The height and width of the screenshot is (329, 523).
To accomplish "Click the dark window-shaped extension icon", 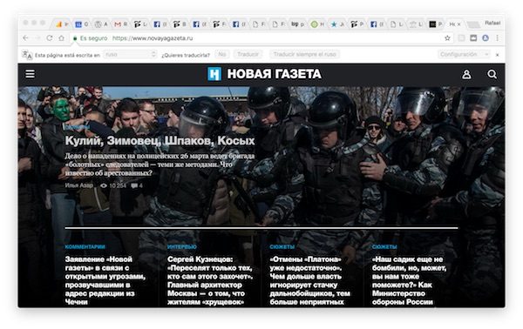I will [473, 38].
